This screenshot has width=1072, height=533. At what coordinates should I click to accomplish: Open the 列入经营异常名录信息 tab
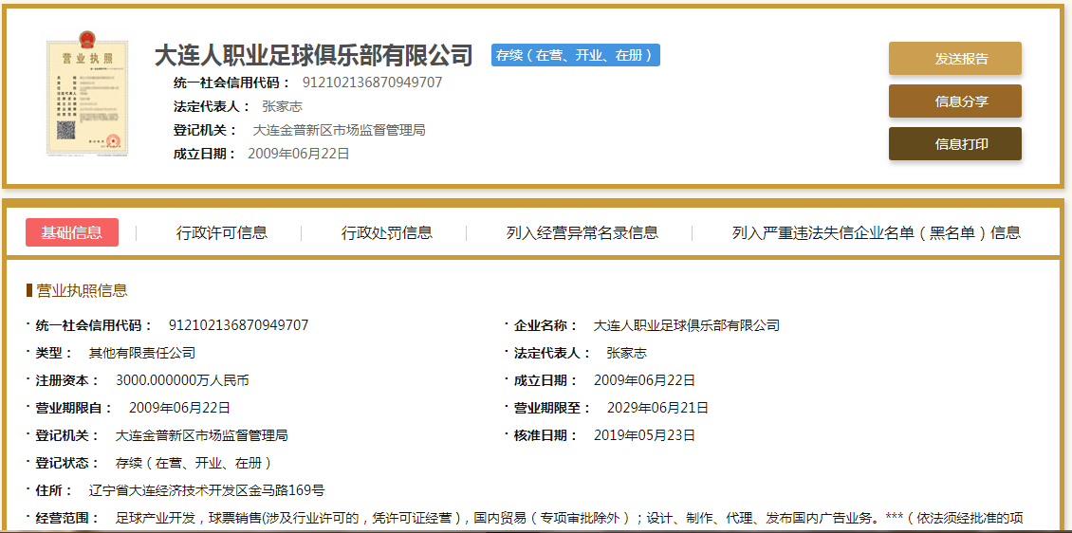(x=582, y=232)
